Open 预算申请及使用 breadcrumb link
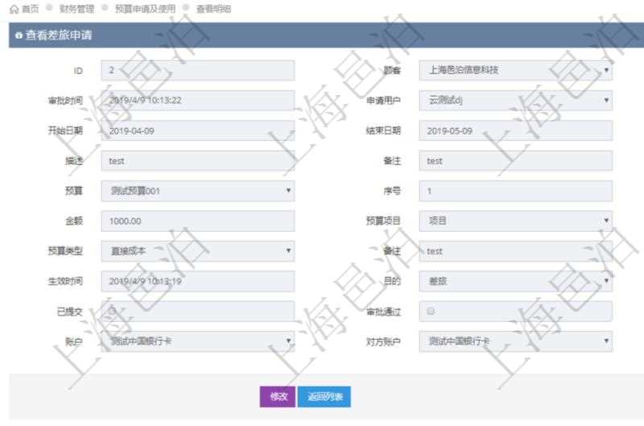 [x=145, y=9]
